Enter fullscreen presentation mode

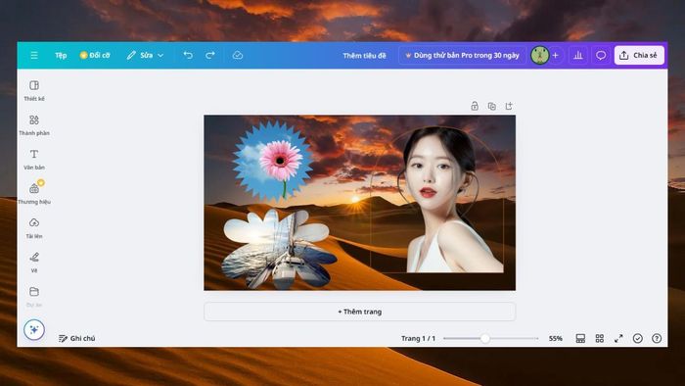coord(618,338)
